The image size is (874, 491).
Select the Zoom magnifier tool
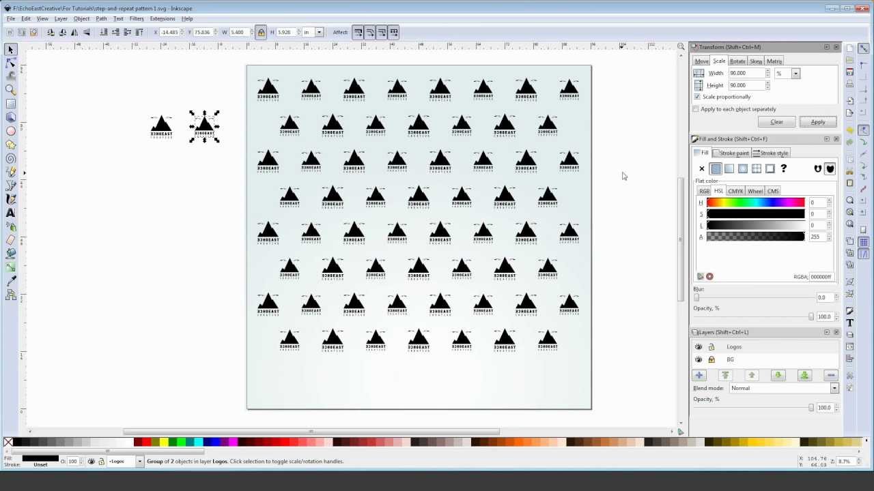(x=10, y=89)
